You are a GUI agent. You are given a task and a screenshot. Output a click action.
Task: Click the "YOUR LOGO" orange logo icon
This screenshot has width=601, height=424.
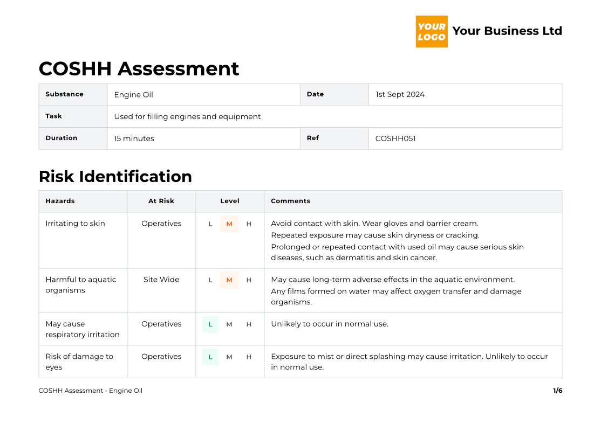pos(432,31)
